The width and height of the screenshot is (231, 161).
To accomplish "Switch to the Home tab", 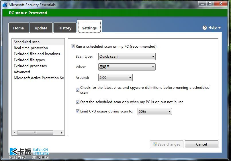I will point(19,28).
